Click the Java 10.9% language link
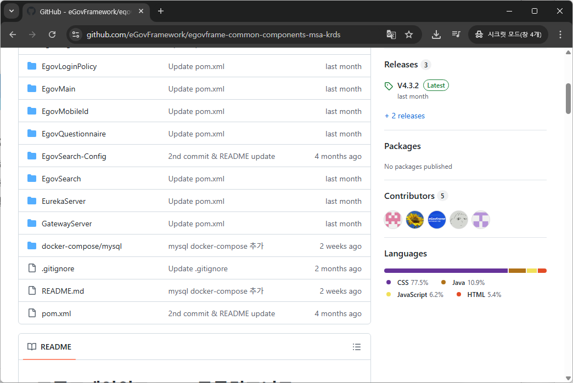573x383 pixels. (463, 283)
